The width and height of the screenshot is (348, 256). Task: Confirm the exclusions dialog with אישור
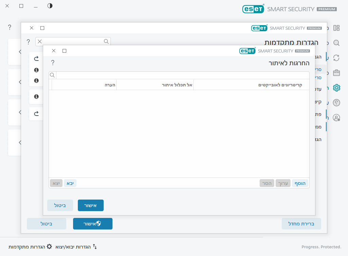click(90, 205)
